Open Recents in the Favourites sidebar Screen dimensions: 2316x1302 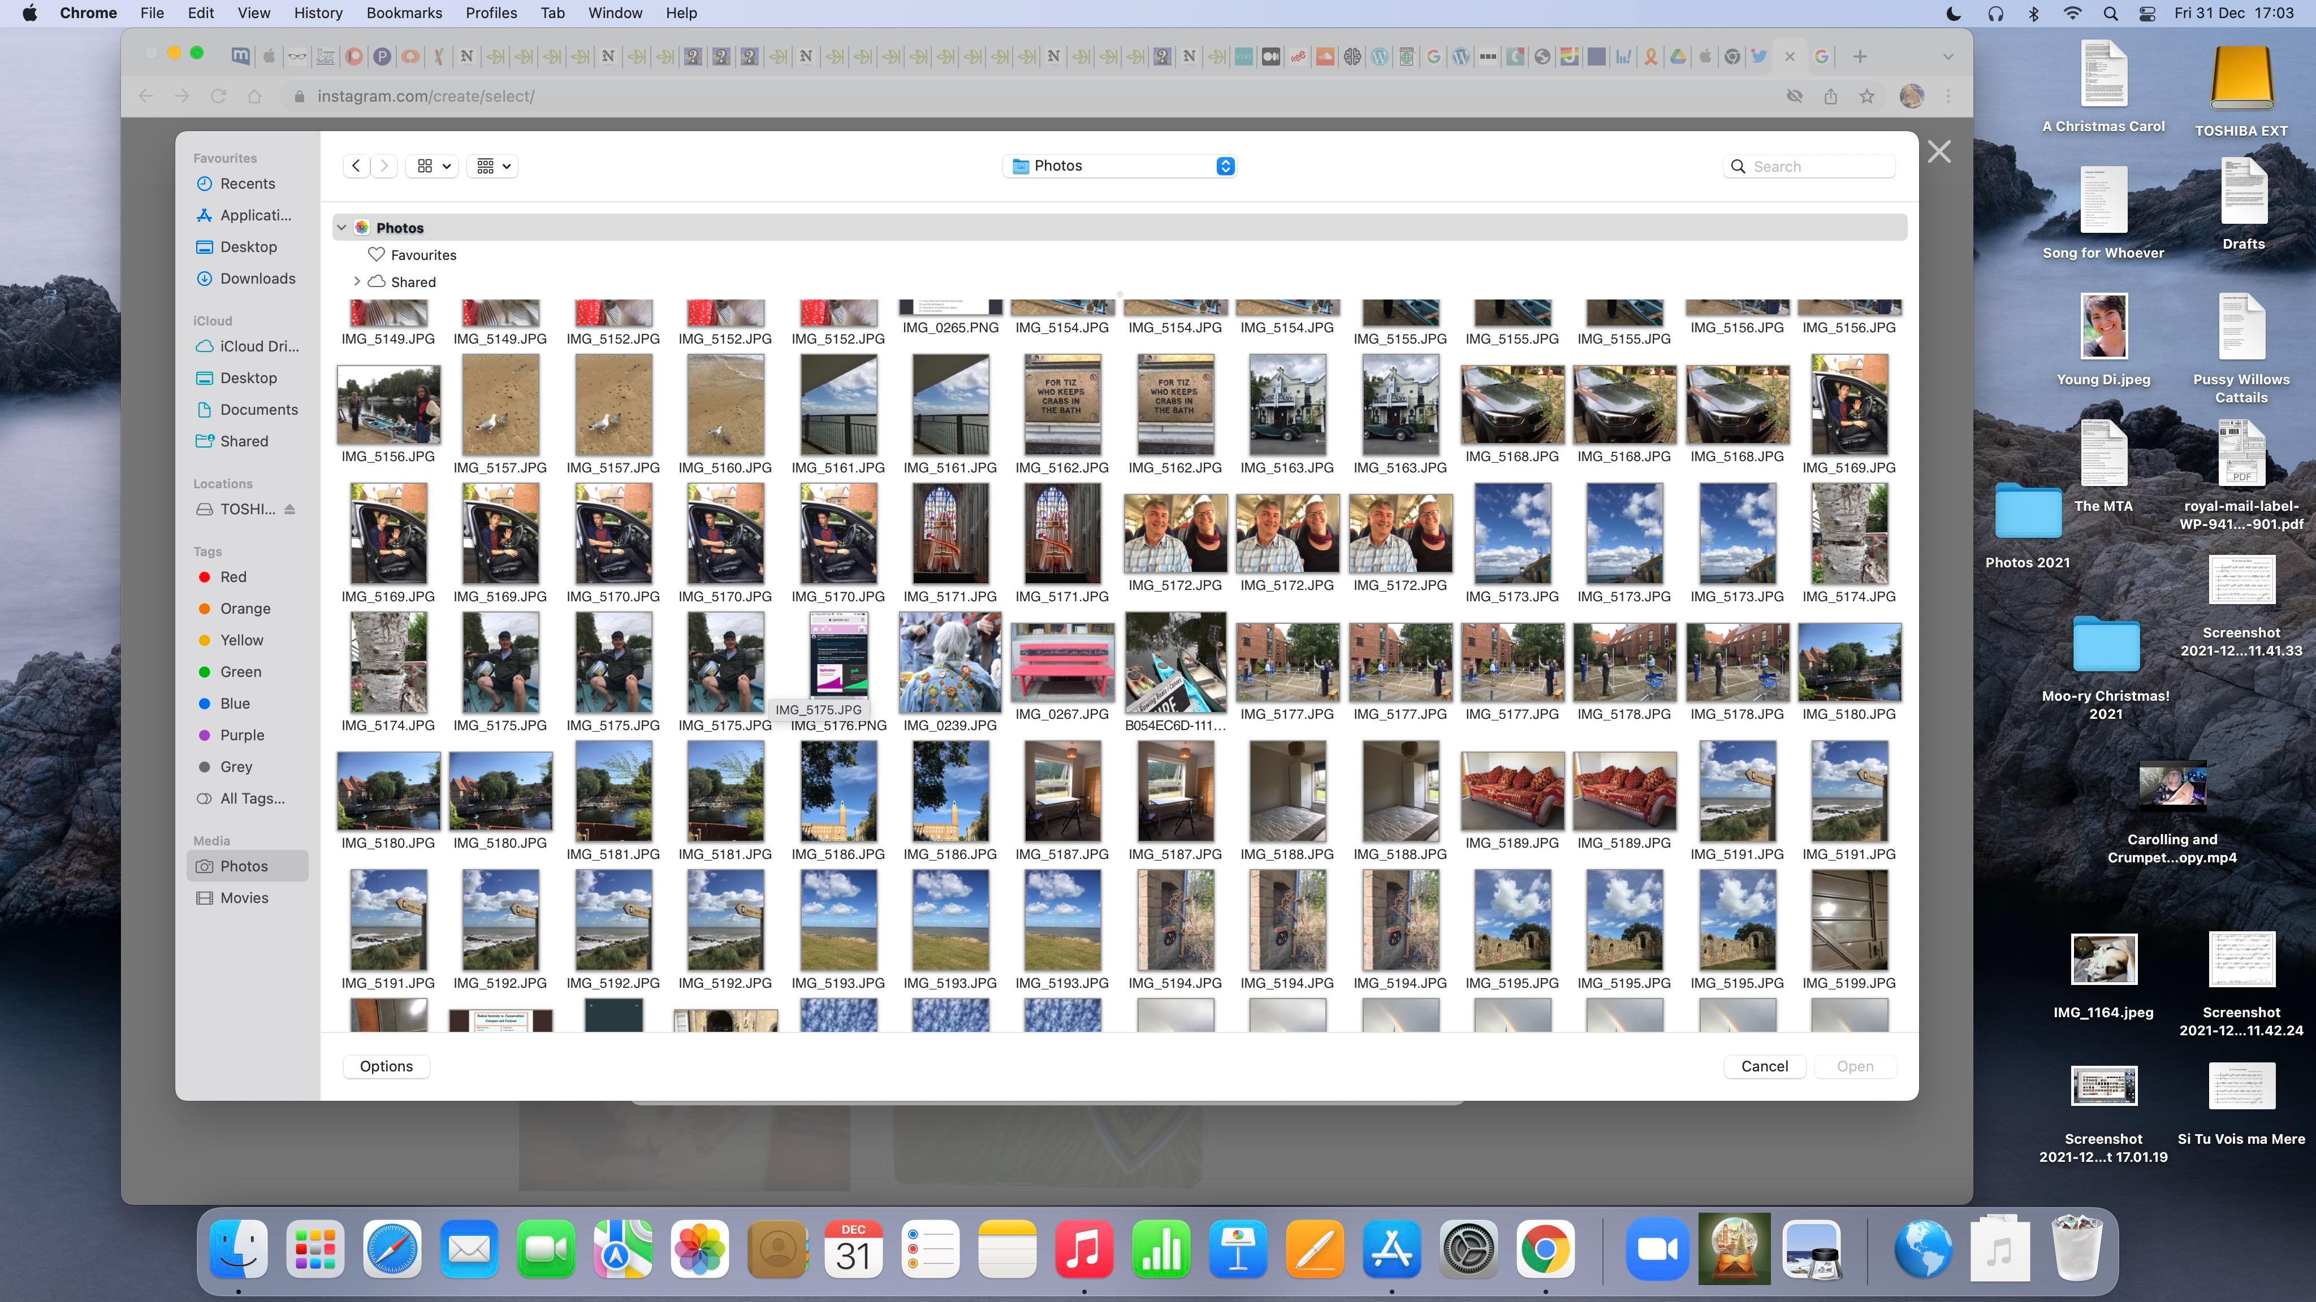tap(247, 183)
